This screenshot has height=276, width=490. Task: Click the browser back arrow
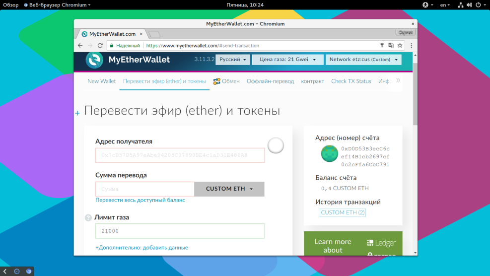pos(80,46)
